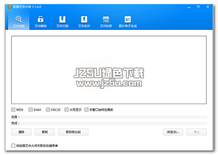Open the 文件合并 file merge tool
Image resolution: width=218 pixels, height=155 pixels.
(x=84, y=22)
